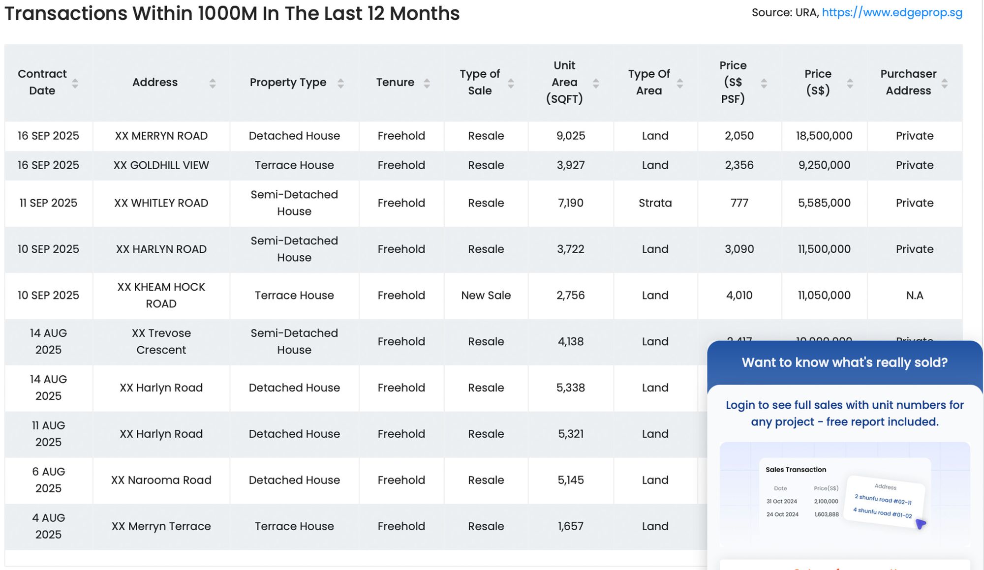Click the Sales Transaction preview image

[844, 494]
